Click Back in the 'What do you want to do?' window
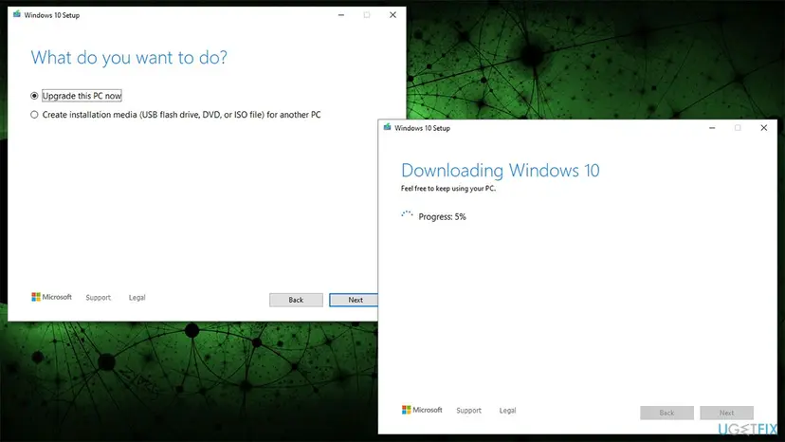 (x=296, y=300)
